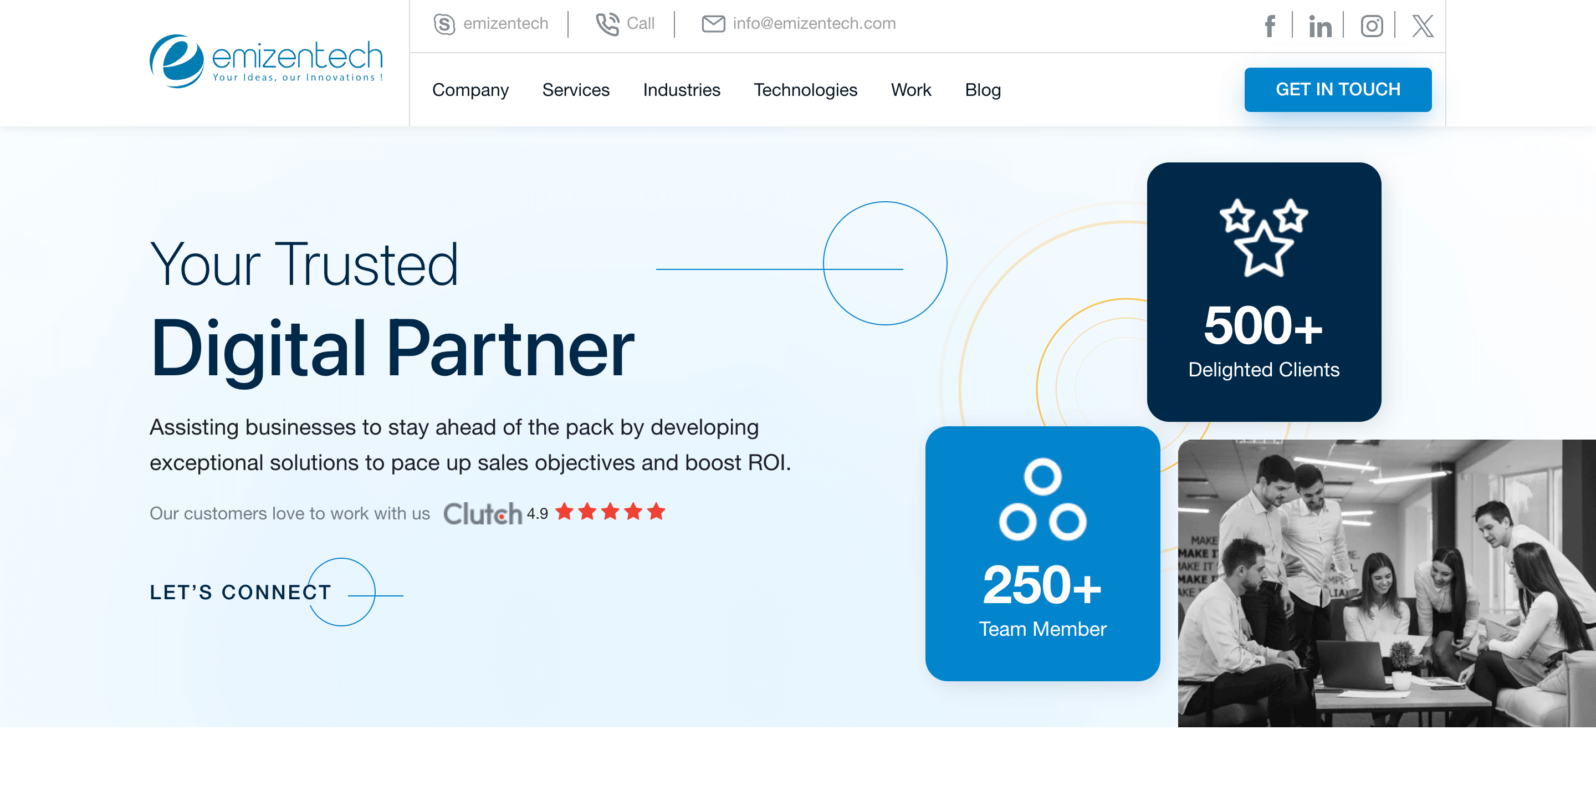Click the phone Call icon
Screen dimensions: 1596x806
607,24
